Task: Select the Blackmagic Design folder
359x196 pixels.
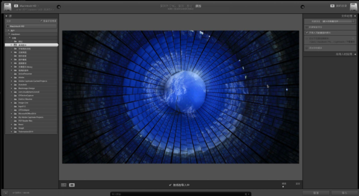Action: [x=28, y=88]
